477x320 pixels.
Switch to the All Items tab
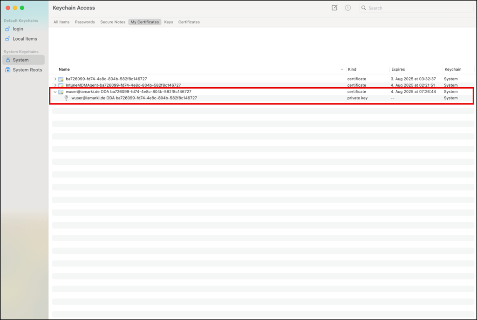click(61, 22)
